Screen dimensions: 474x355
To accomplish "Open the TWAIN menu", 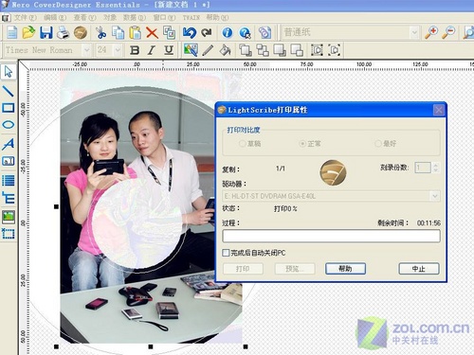I will (x=191, y=18).
